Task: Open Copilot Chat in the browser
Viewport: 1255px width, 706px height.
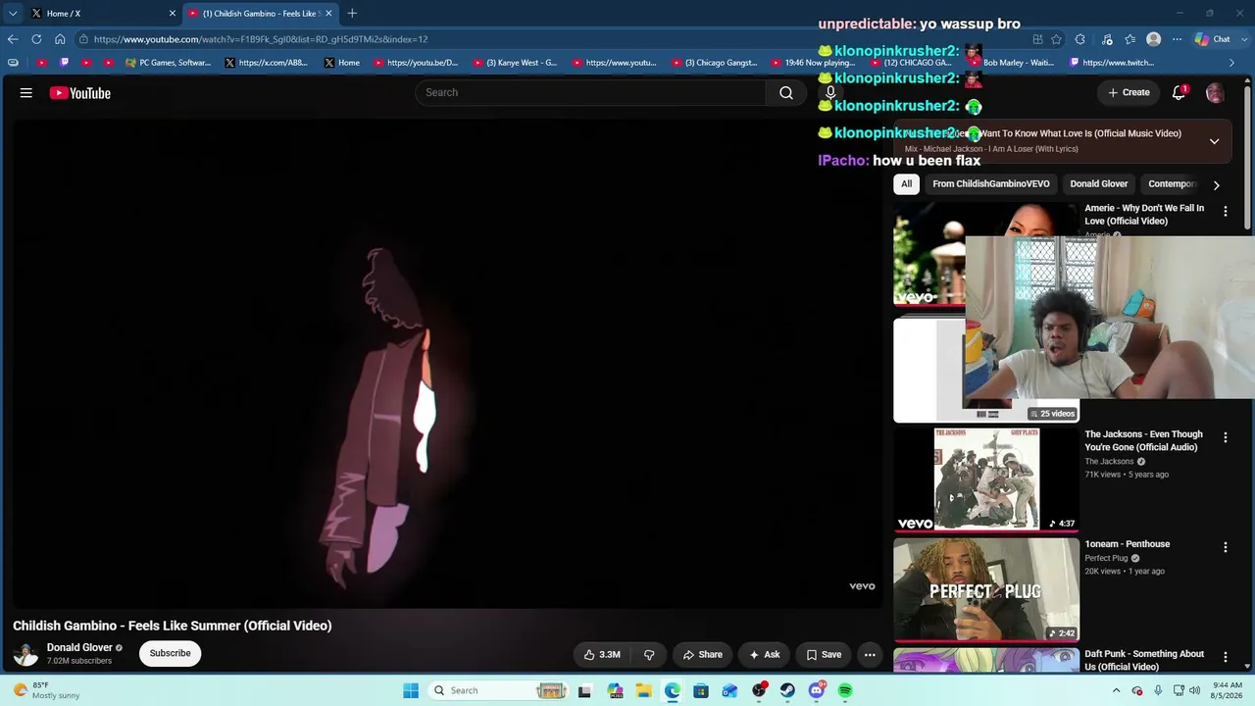Action: (x=1213, y=39)
